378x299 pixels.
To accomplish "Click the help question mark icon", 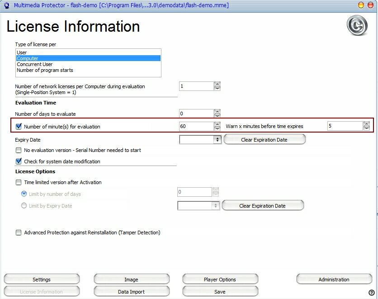I will tap(372, 293).
